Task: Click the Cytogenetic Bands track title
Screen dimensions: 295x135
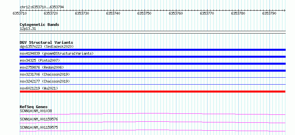Action: [39, 25]
